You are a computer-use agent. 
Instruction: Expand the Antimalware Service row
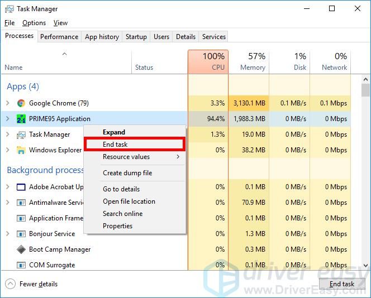(x=8, y=202)
